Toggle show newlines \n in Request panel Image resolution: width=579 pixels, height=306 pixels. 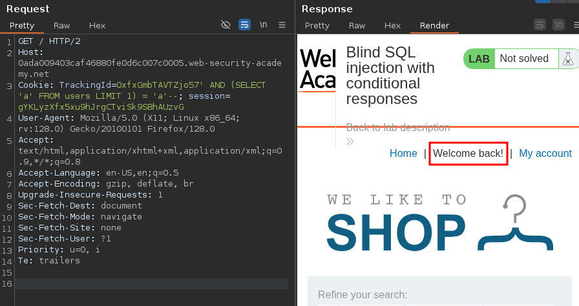click(x=263, y=25)
